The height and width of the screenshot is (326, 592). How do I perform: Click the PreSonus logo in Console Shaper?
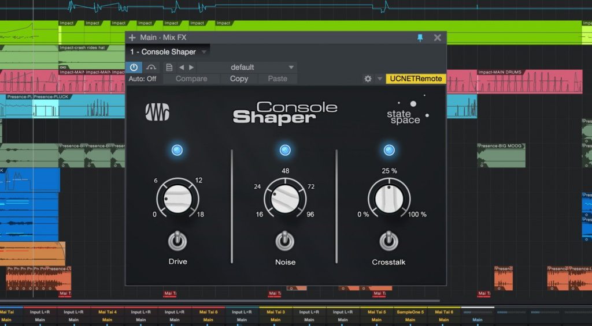click(x=157, y=113)
